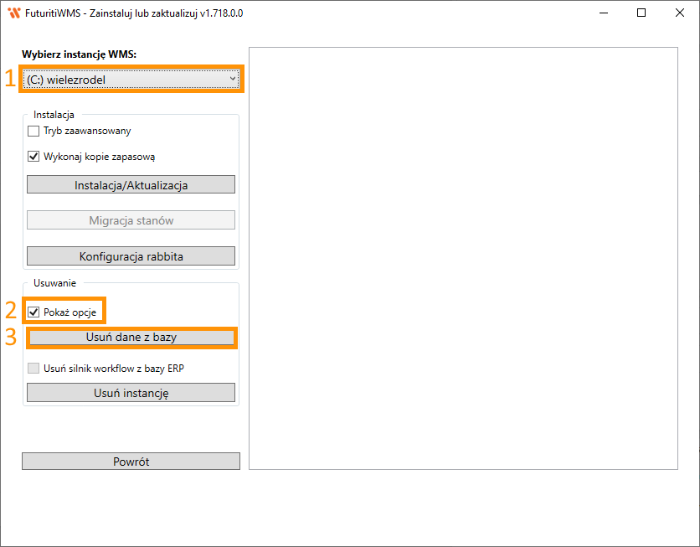
Task: Open 'Konfiguracja rabbita' settings
Action: (x=131, y=255)
